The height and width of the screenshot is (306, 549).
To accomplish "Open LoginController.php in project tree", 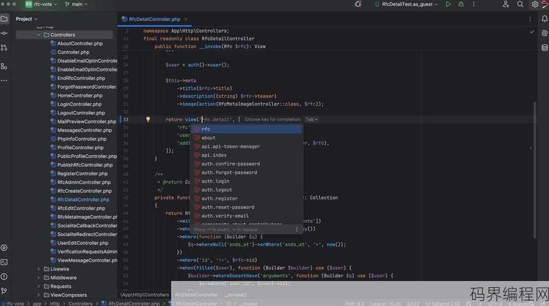I will pos(79,104).
